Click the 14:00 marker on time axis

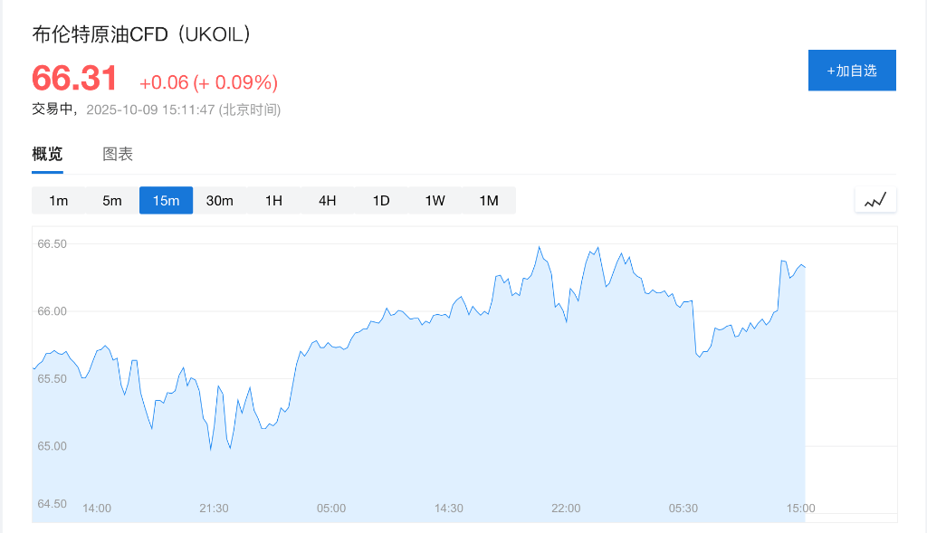click(x=97, y=509)
